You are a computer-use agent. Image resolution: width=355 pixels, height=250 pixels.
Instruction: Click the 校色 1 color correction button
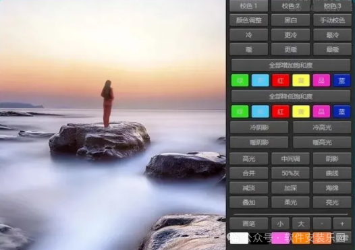tap(248, 6)
